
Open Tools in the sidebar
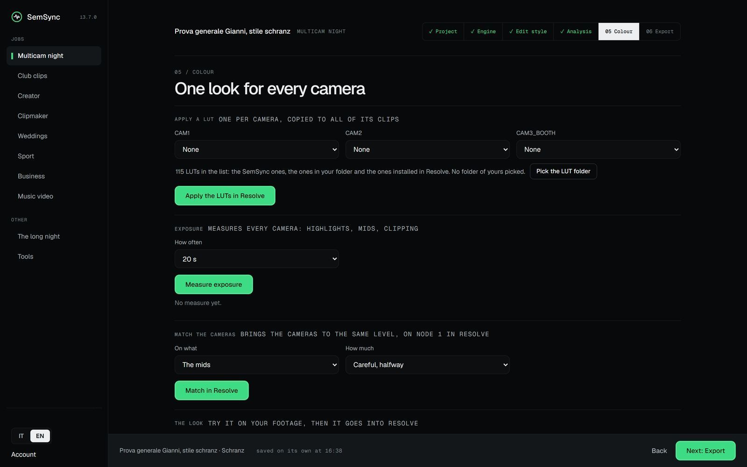coord(54,256)
